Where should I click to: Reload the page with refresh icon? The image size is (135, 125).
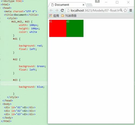click(x=62, y=10)
